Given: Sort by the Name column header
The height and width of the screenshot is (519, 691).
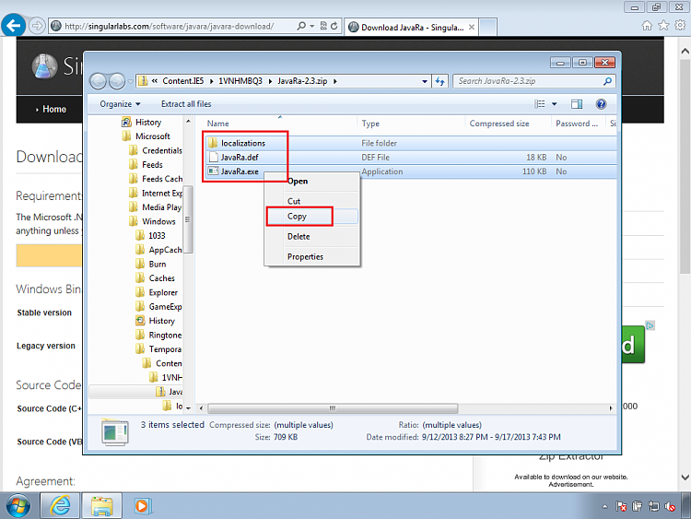Looking at the screenshot, I should tap(279, 124).
